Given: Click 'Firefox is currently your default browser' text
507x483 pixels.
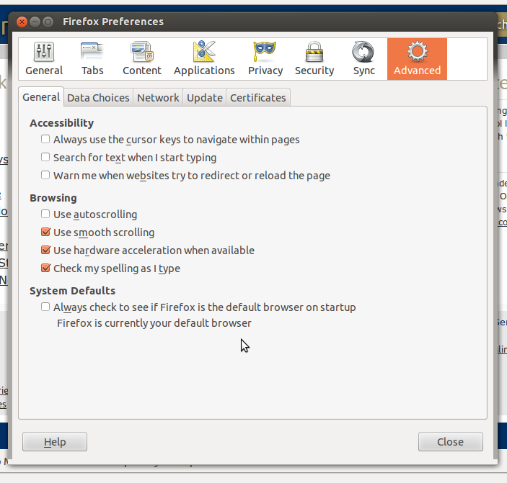Looking at the screenshot, I should point(154,323).
